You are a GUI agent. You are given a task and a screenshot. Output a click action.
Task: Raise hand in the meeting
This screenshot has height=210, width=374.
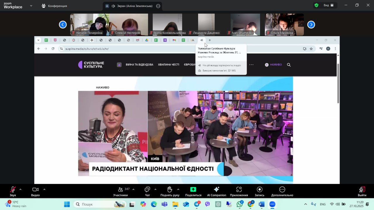[170, 190]
